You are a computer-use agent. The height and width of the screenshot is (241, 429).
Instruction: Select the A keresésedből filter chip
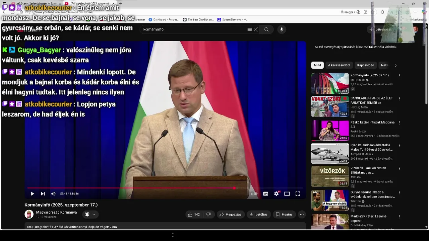pos(339,65)
